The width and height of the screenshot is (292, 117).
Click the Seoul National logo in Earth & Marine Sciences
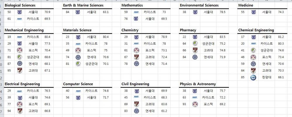[78, 12]
